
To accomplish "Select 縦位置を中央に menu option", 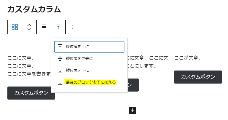I will (x=89, y=59).
